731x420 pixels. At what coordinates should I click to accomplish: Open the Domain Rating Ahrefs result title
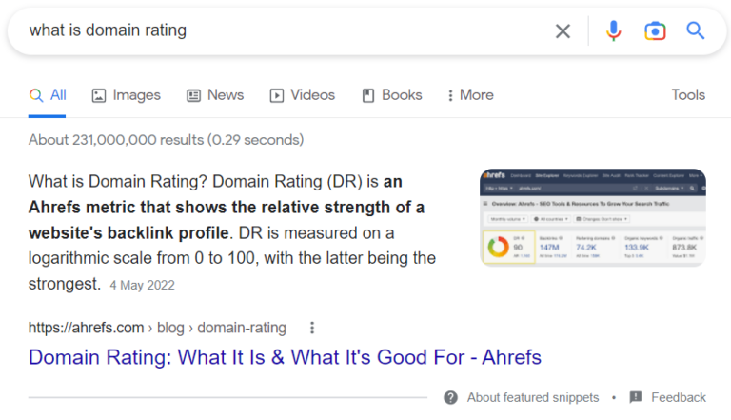[x=285, y=358]
